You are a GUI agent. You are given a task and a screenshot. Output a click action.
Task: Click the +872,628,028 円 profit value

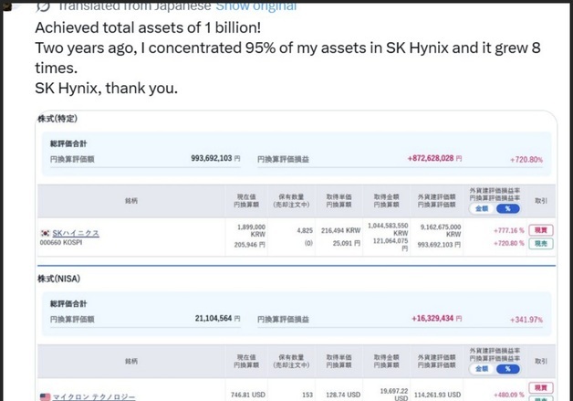click(435, 158)
